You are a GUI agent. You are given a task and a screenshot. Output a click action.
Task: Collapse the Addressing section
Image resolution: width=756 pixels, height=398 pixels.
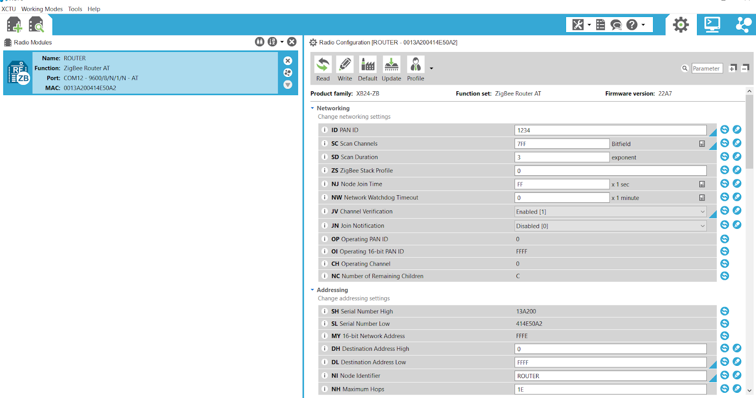[x=312, y=290]
